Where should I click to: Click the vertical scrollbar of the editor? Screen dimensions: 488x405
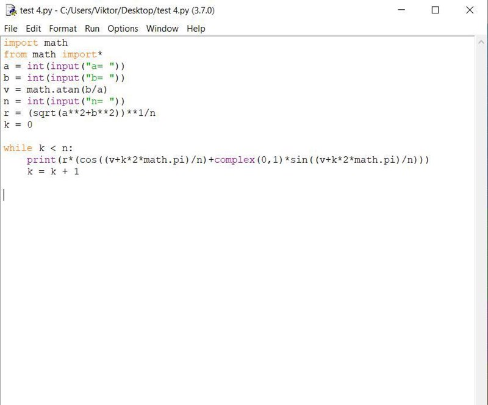coord(481,220)
